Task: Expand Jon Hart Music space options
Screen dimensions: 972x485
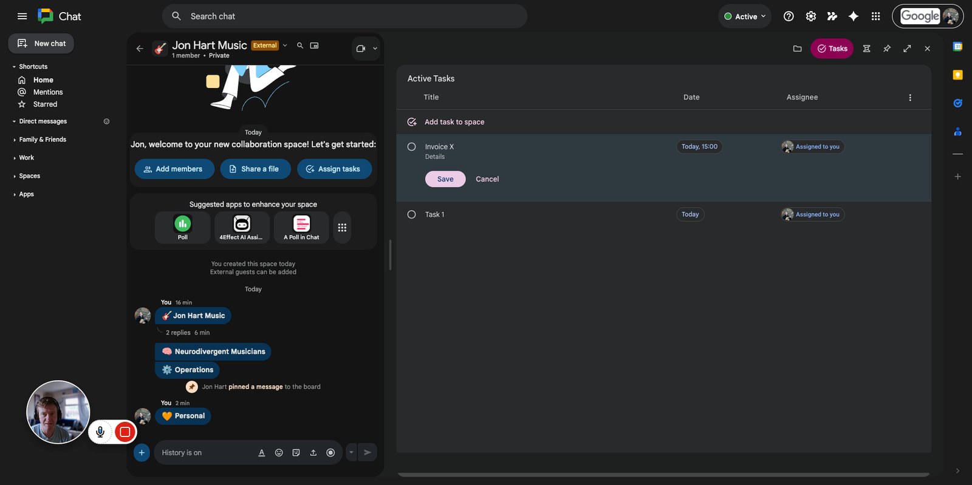Action: pyautogui.click(x=285, y=46)
